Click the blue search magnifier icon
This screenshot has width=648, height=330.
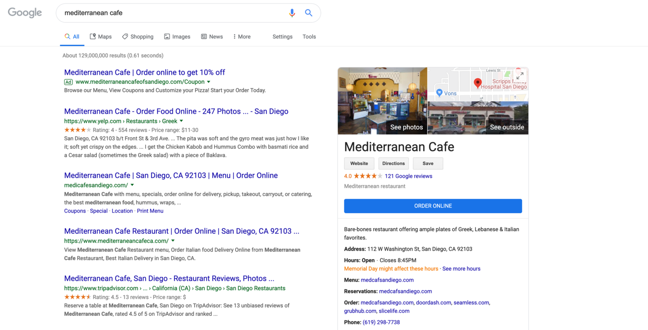point(308,13)
